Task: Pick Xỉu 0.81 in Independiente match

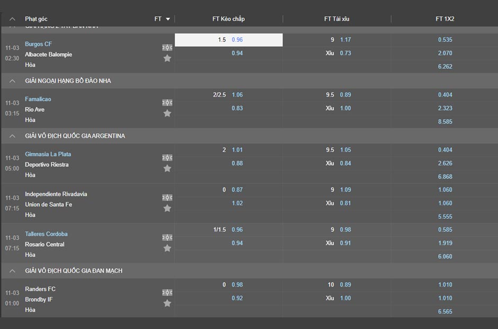Action: click(x=345, y=203)
